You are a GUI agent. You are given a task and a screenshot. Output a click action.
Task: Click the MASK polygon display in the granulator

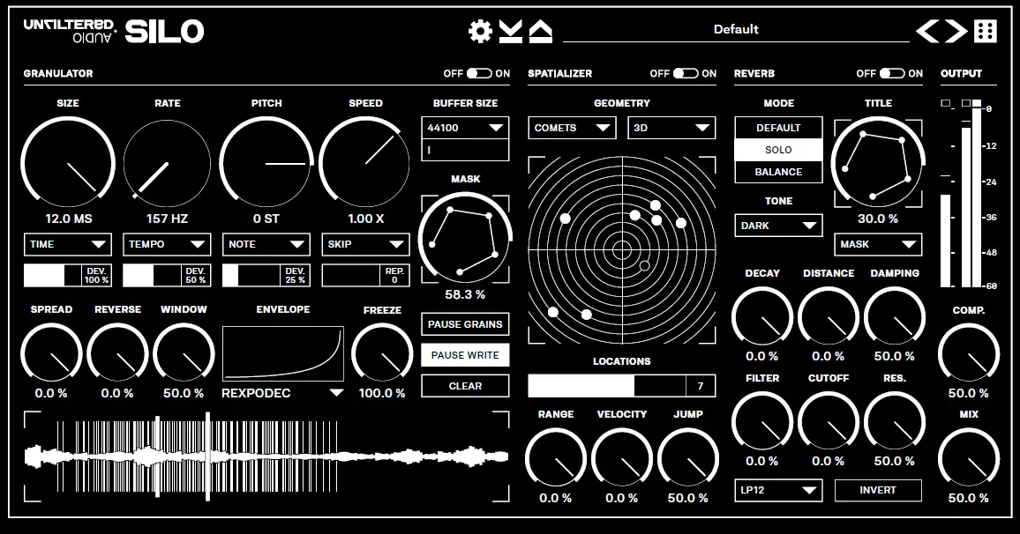pyautogui.click(x=465, y=238)
